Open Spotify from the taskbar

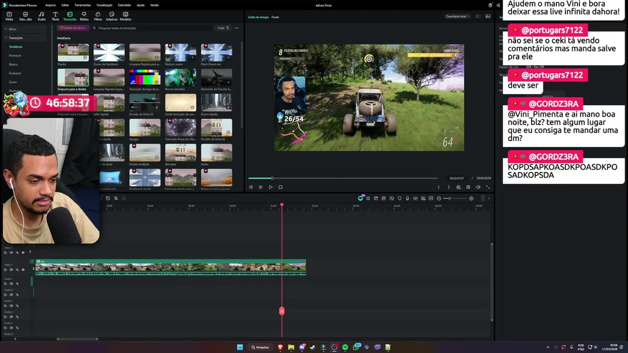tap(345, 347)
